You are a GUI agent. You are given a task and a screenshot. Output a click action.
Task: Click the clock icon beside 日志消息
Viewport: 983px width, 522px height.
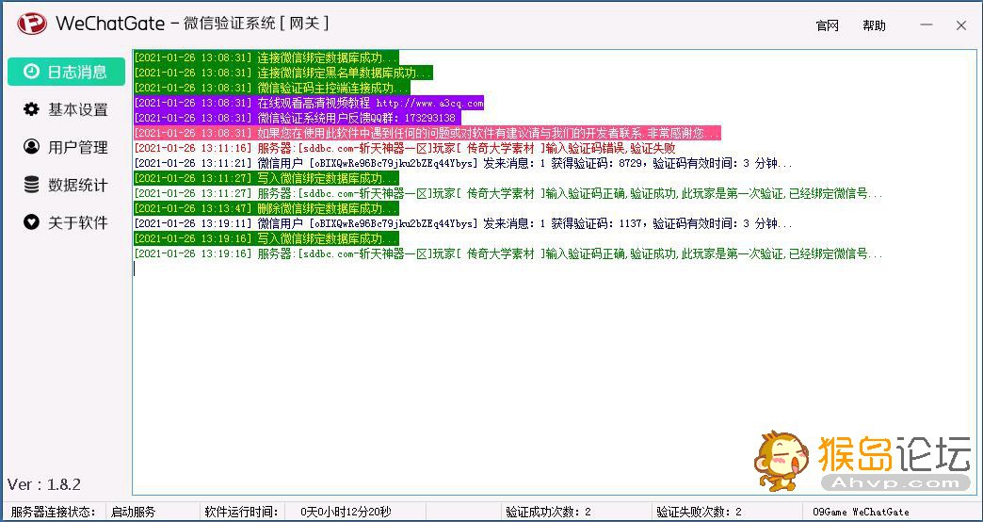[x=31, y=72]
